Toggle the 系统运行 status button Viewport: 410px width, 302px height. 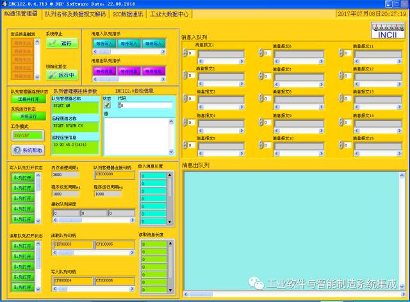[x=28, y=116]
